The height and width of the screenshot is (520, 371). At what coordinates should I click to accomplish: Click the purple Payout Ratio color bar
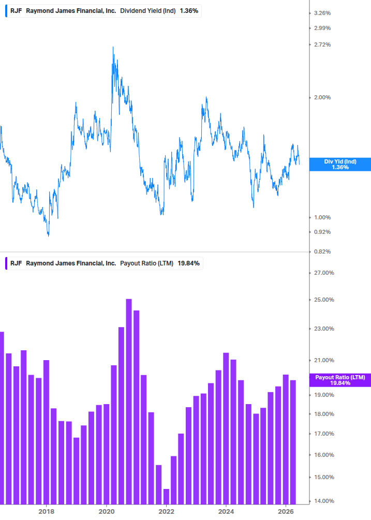(6, 263)
